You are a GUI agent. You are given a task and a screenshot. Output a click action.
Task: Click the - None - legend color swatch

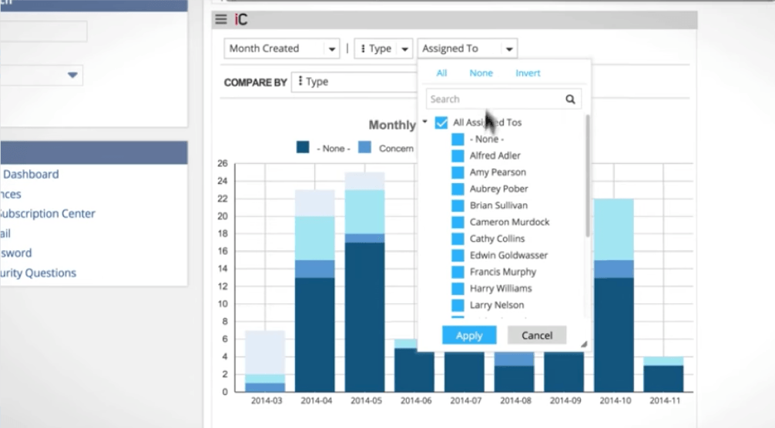point(303,147)
